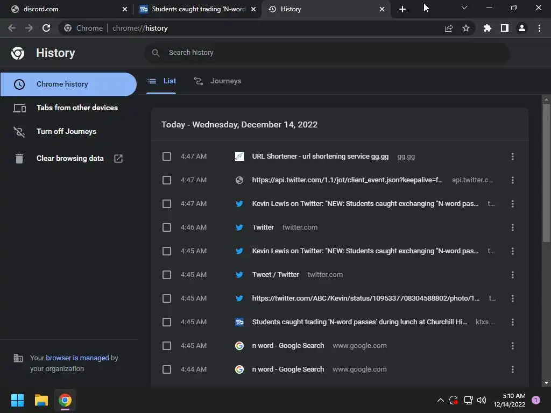This screenshot has width=551, height=413.
Task: Check the Tweet / Twitter entry checkbox
Action: pyautogui.click(x=167, y=275)
